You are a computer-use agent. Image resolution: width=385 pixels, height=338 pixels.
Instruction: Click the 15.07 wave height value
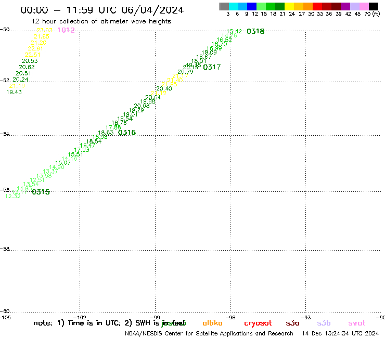point(63,163)
